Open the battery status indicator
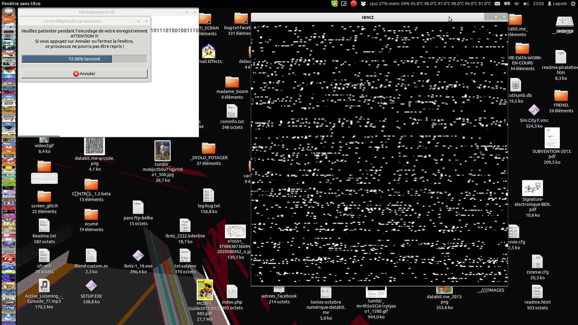Screen dimensions: 578x325 [507, 4]
